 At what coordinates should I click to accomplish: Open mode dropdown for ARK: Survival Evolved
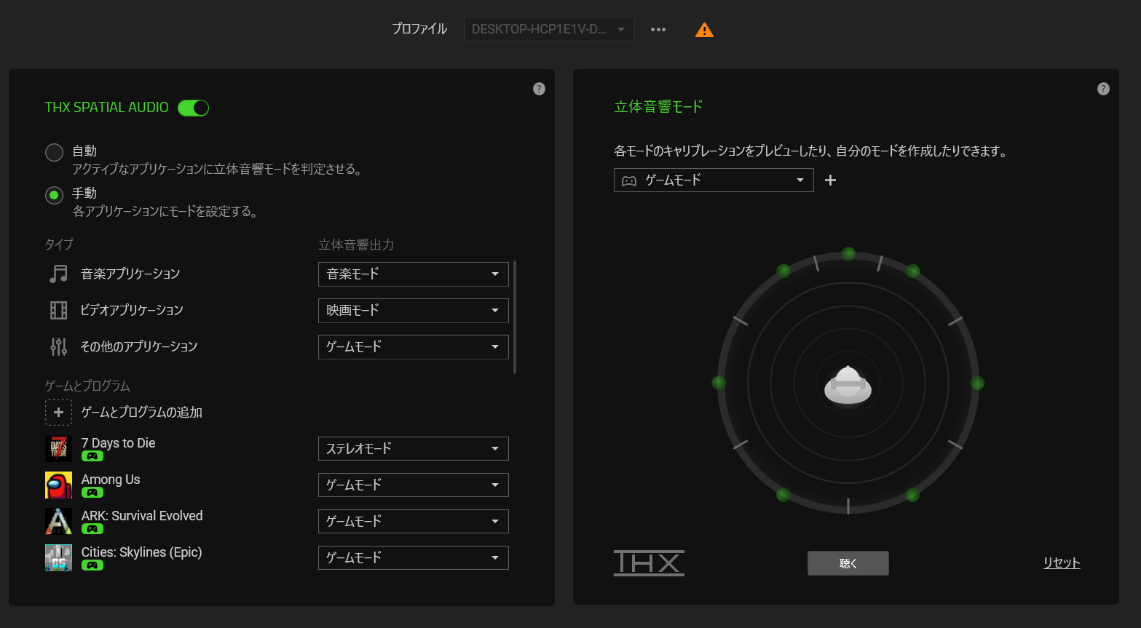pyautogui.click(x=414, y=522)
